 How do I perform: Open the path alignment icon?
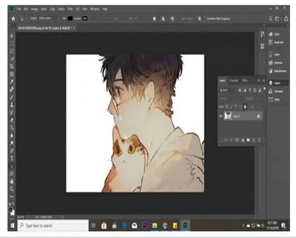click(x=163, y=19)
